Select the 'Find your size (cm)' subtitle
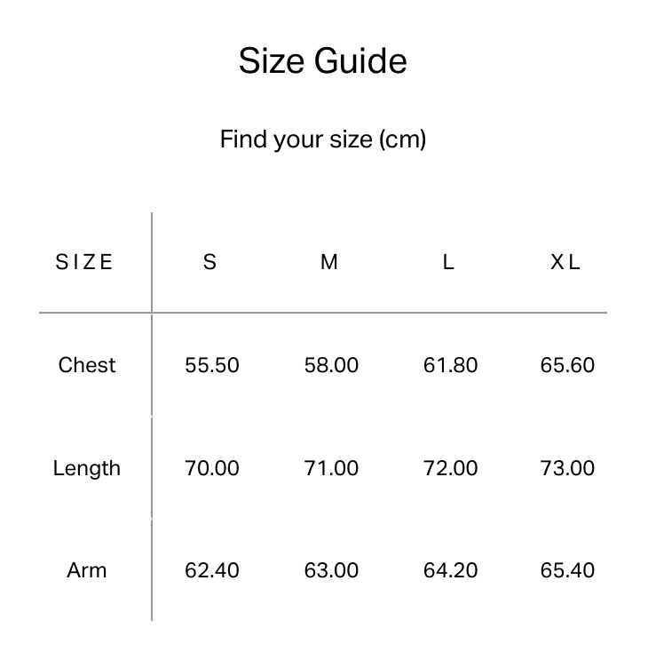648x652 pixels. [323, 139]
